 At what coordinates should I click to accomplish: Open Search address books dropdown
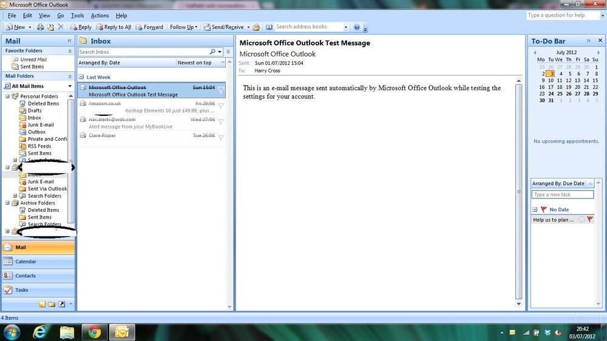pos(346,27)
